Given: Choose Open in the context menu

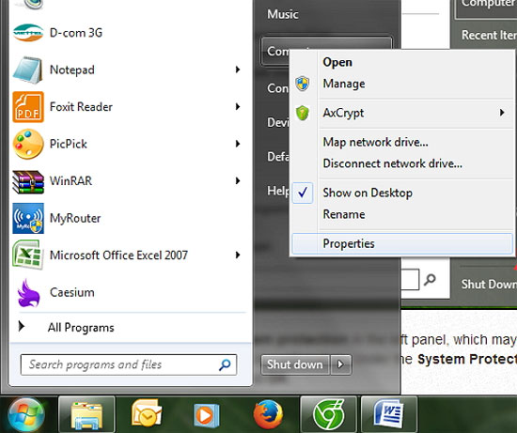Looking at the screenshot, I should [401, 62].
